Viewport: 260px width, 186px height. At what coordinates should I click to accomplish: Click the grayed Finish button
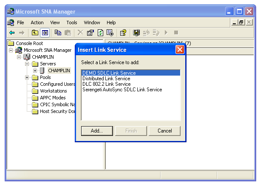click(131, 131)
